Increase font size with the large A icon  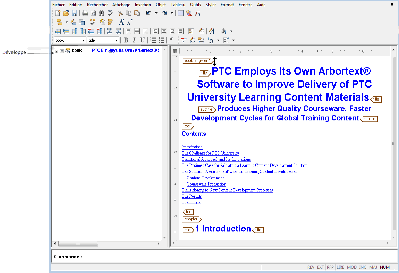(122, 23)
